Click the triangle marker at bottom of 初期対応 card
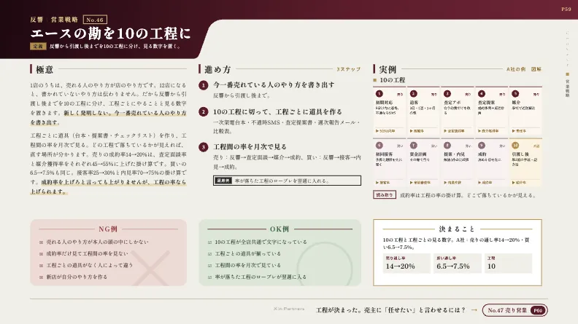578x324 pixels. coord(377,131)
